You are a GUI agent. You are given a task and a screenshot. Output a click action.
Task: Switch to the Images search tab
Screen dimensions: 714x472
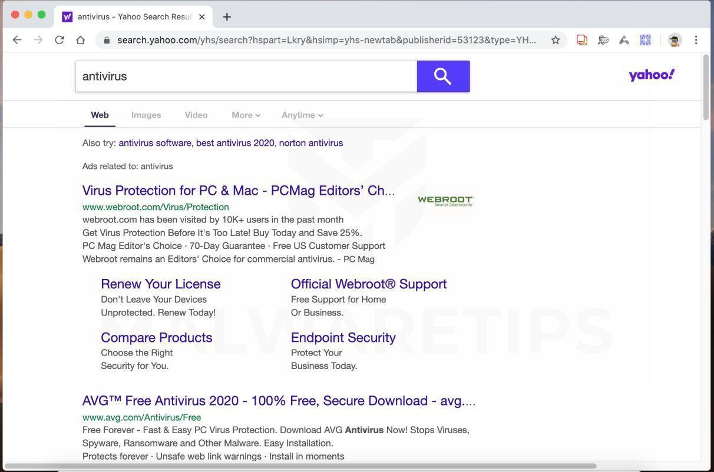coord(146,115)
